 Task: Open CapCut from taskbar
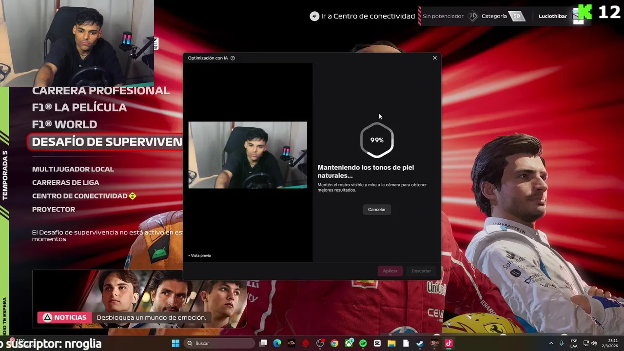377,343
